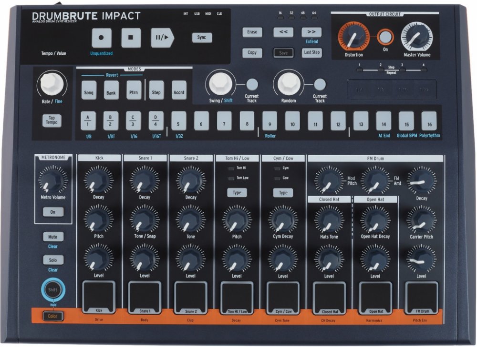Toggle Mute for the track
Screen dimensions: 477x347
[x=52, y=237]
